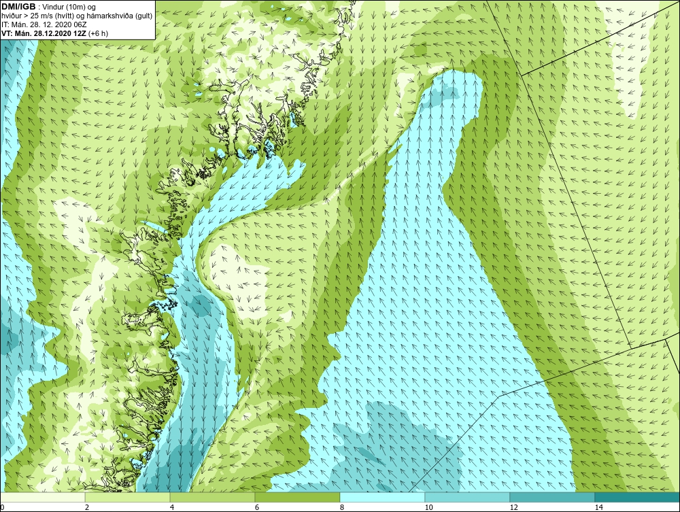Viewport: 680px width, 512px height.
Task: Click the legend label '8'
Action: tap(342, 507)
